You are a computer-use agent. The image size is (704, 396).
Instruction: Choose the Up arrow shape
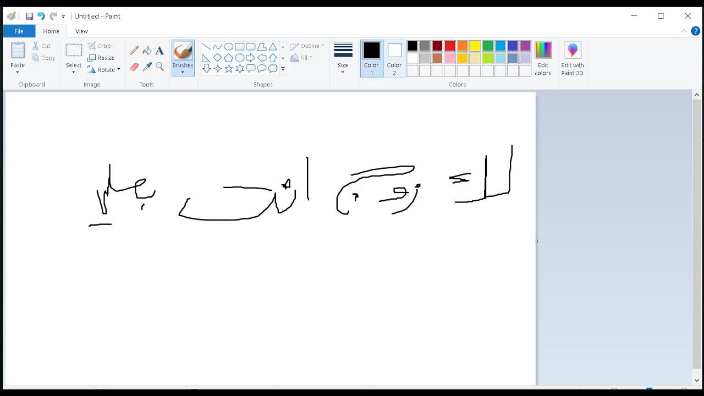coord(273,58)
